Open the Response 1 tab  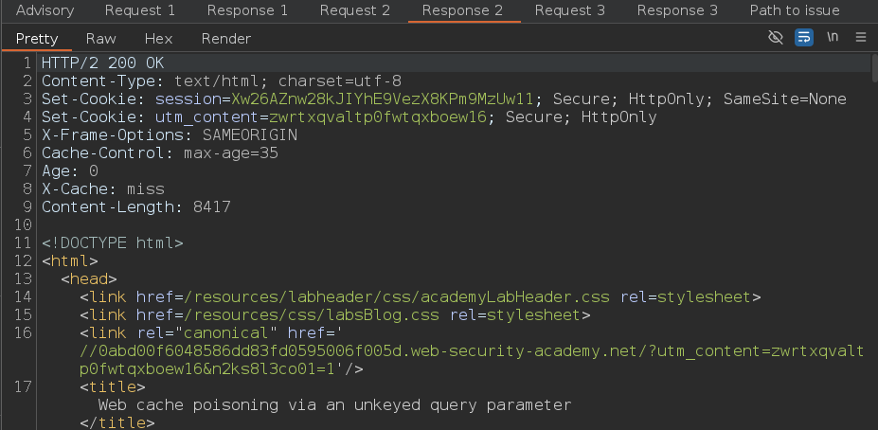247,10
